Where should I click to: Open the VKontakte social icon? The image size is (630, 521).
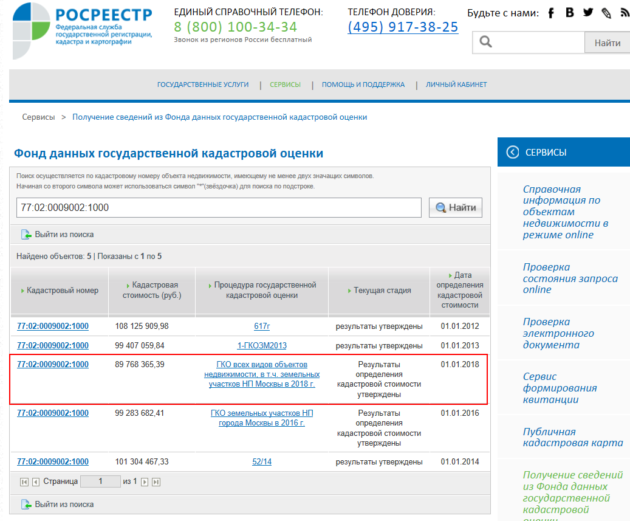(x=569, y=12)
